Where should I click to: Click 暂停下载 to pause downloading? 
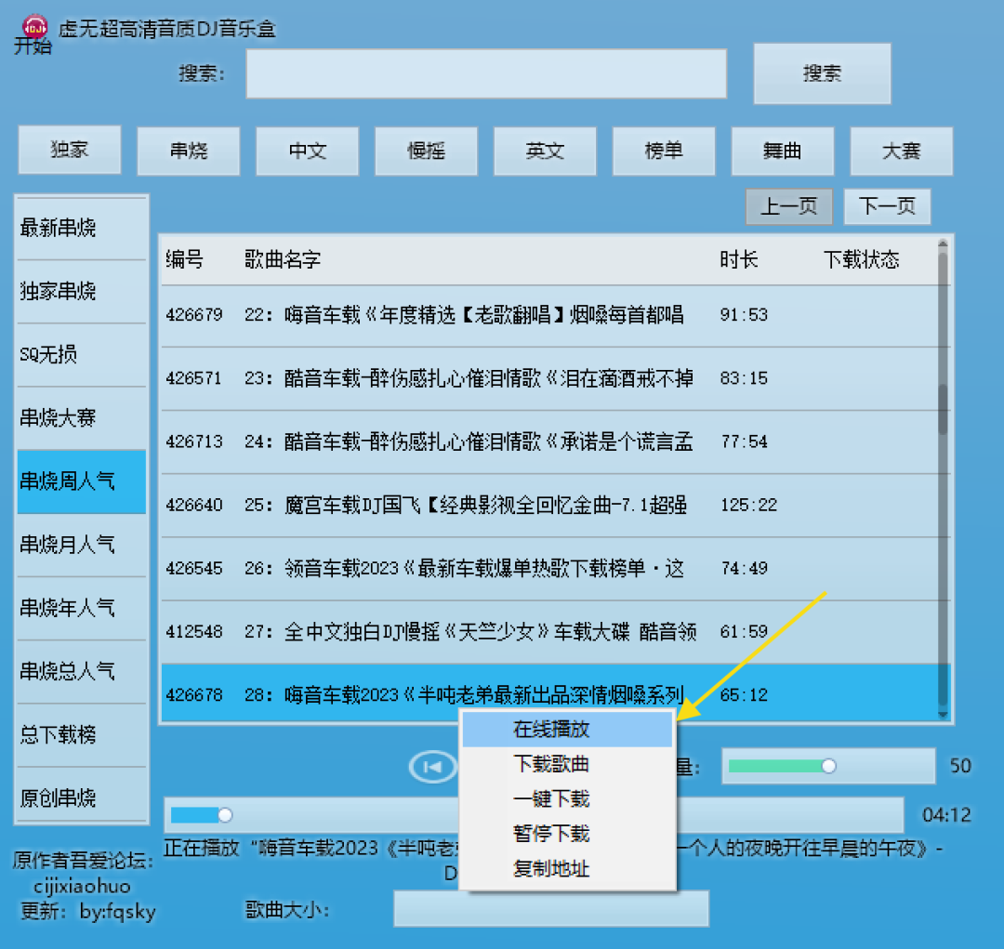point(552,834)
